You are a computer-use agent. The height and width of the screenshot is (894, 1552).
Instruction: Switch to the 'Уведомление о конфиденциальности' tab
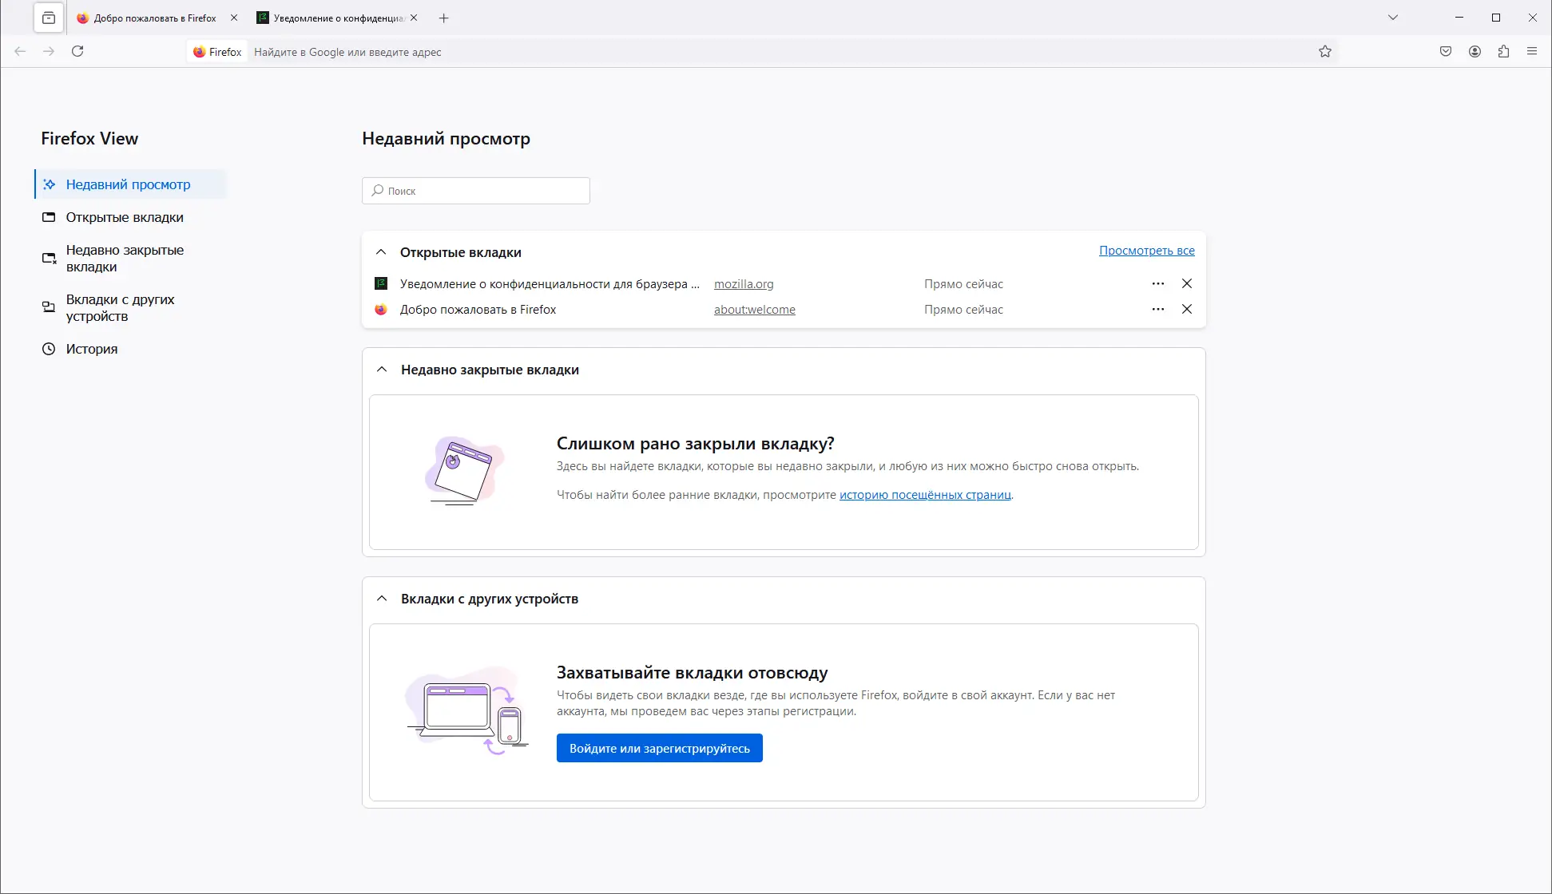click(335, 18)
